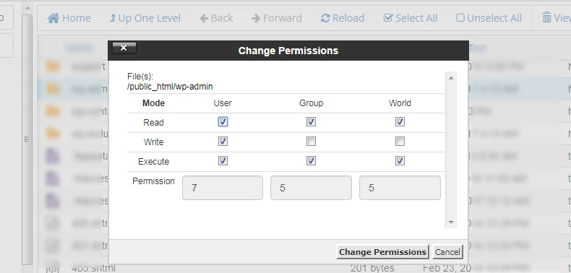Click the dialog scrollbar up arrow
Screen dimensions: 571x273
(451, 78)
